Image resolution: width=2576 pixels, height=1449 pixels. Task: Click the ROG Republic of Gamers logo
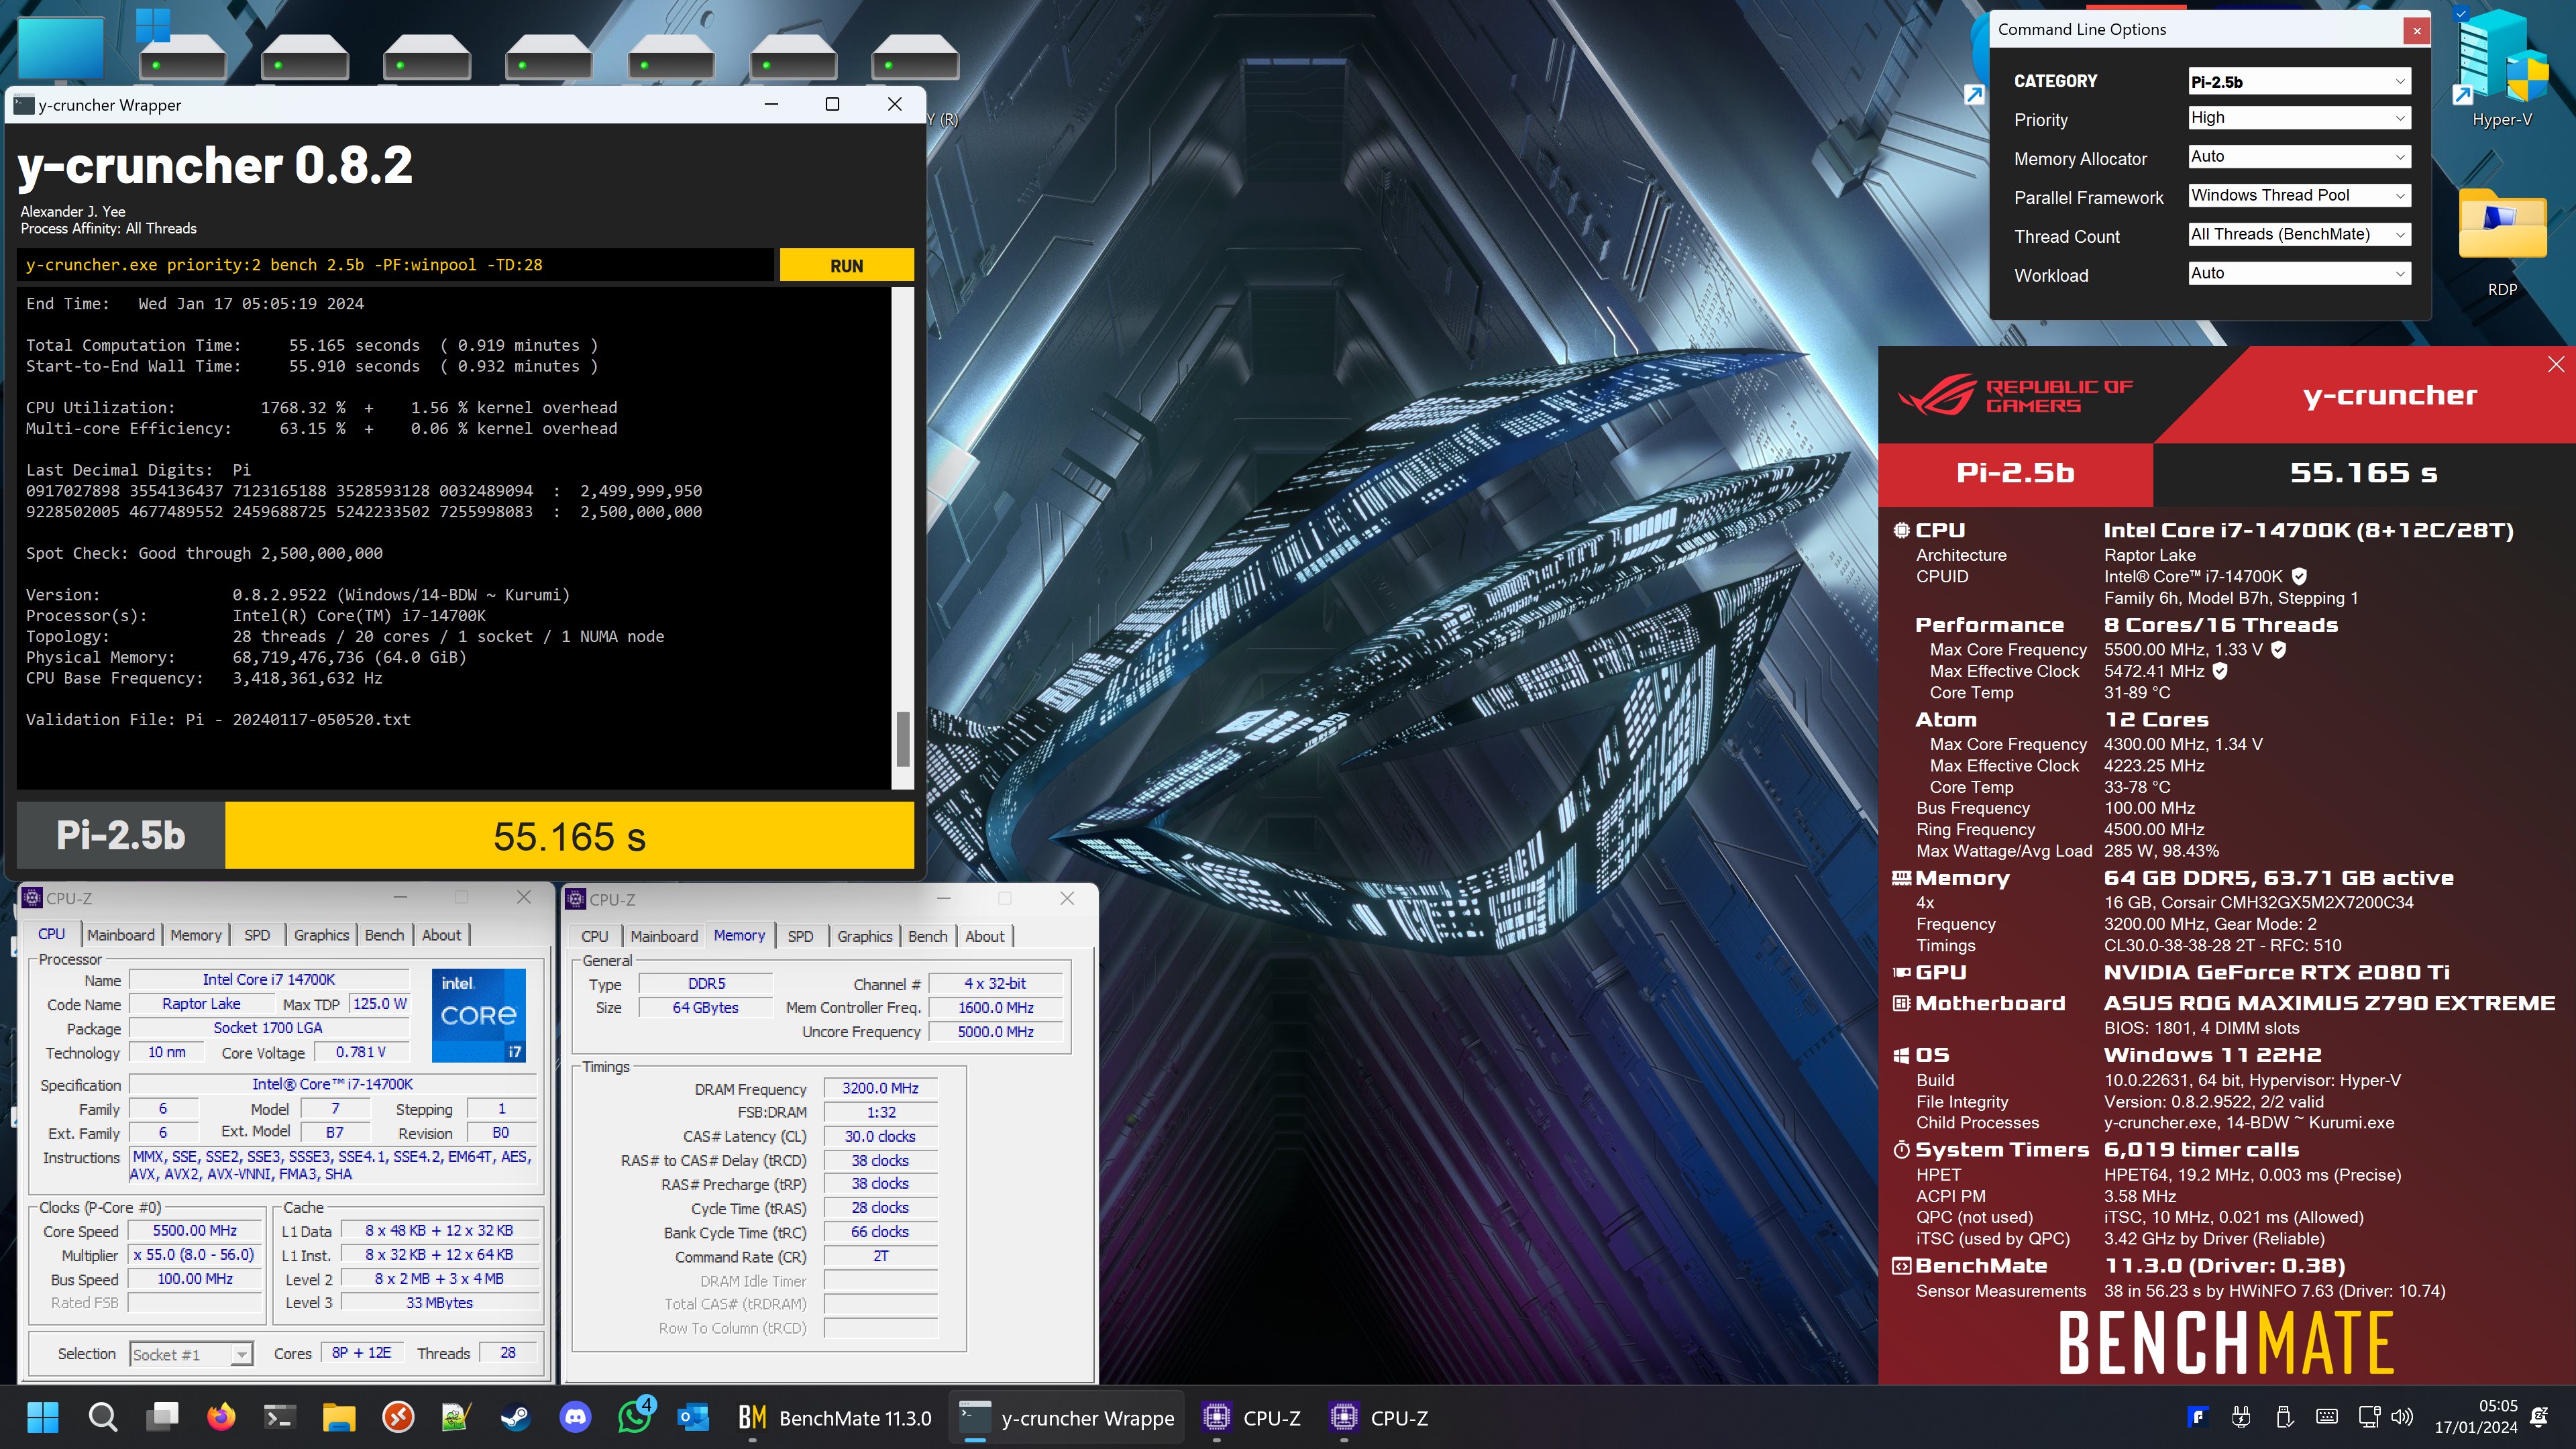click(2015, 396)
